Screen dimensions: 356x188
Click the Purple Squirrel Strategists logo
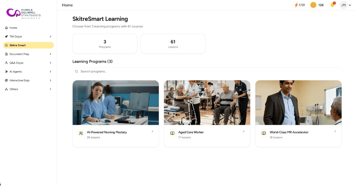(x=23, y=14)
